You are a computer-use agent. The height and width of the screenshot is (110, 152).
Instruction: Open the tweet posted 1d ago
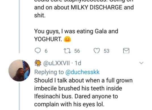pyautogui.click(x=78, y=63)
